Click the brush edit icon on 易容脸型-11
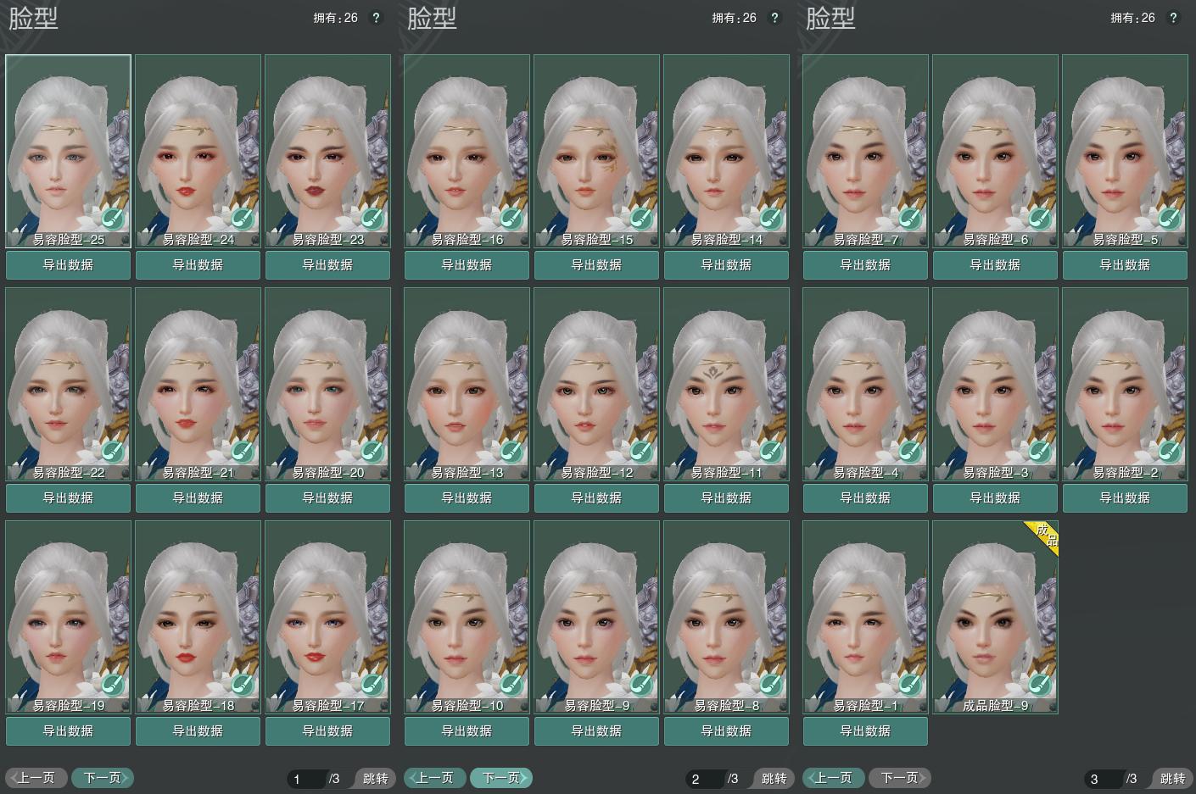1196x794 pixels. (771, 452)
